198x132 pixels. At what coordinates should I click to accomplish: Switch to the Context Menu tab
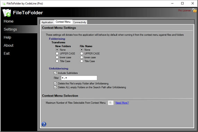tap(63, 22)
